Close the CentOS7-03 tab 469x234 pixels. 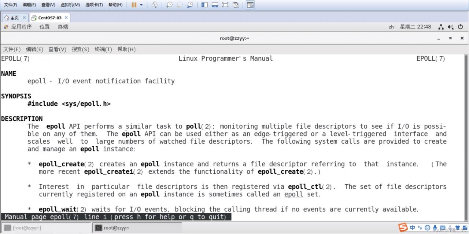click(x=66, y=18)
